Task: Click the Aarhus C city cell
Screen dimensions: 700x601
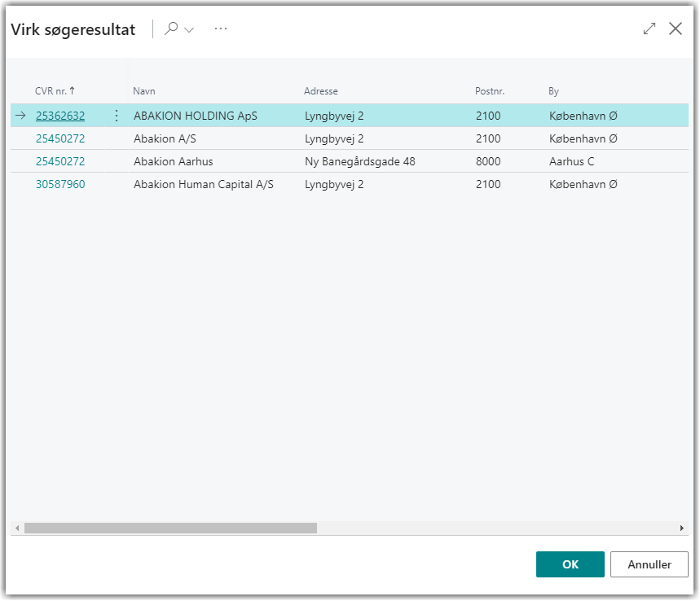Action: point(571,161)
